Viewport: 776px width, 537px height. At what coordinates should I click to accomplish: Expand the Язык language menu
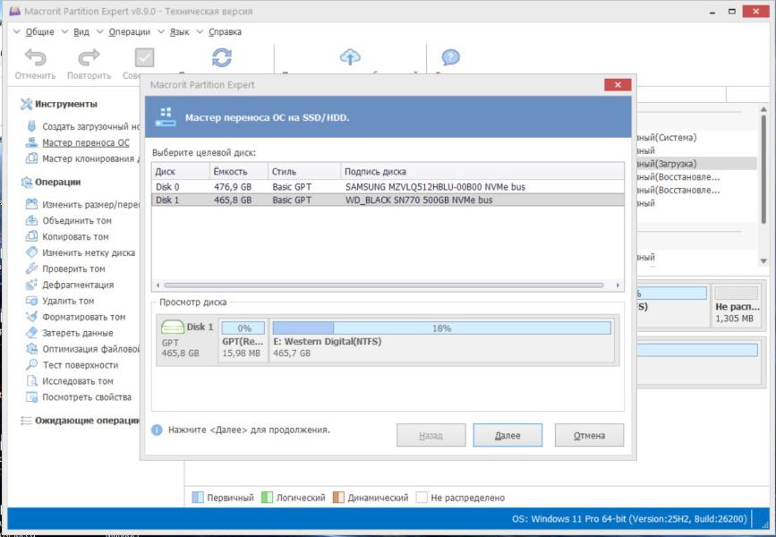[179, 32]
